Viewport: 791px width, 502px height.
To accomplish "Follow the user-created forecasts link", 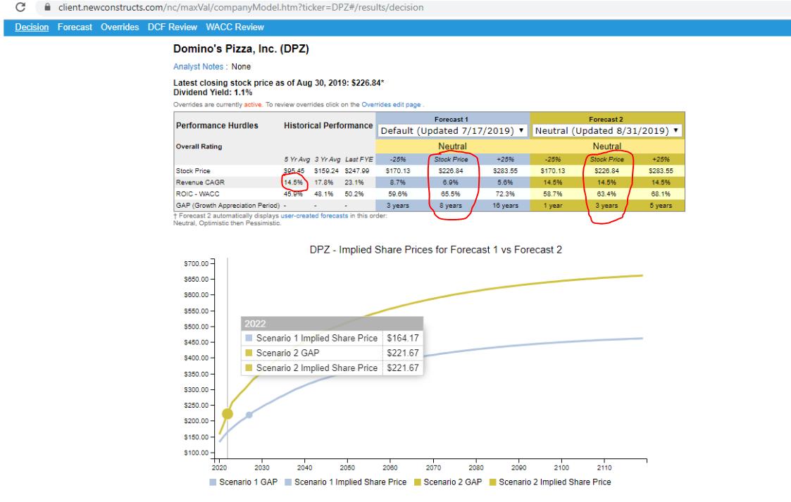I will [314, 215].
